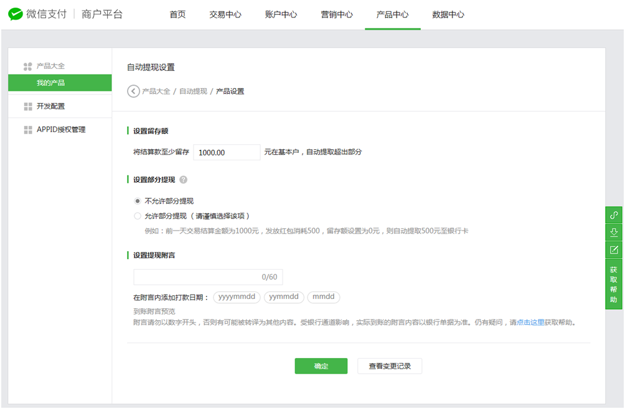This screenshot has width=625, height=409.
Task: Open 产品大全 sidebar heading
Action: click(x=50, y=66)
